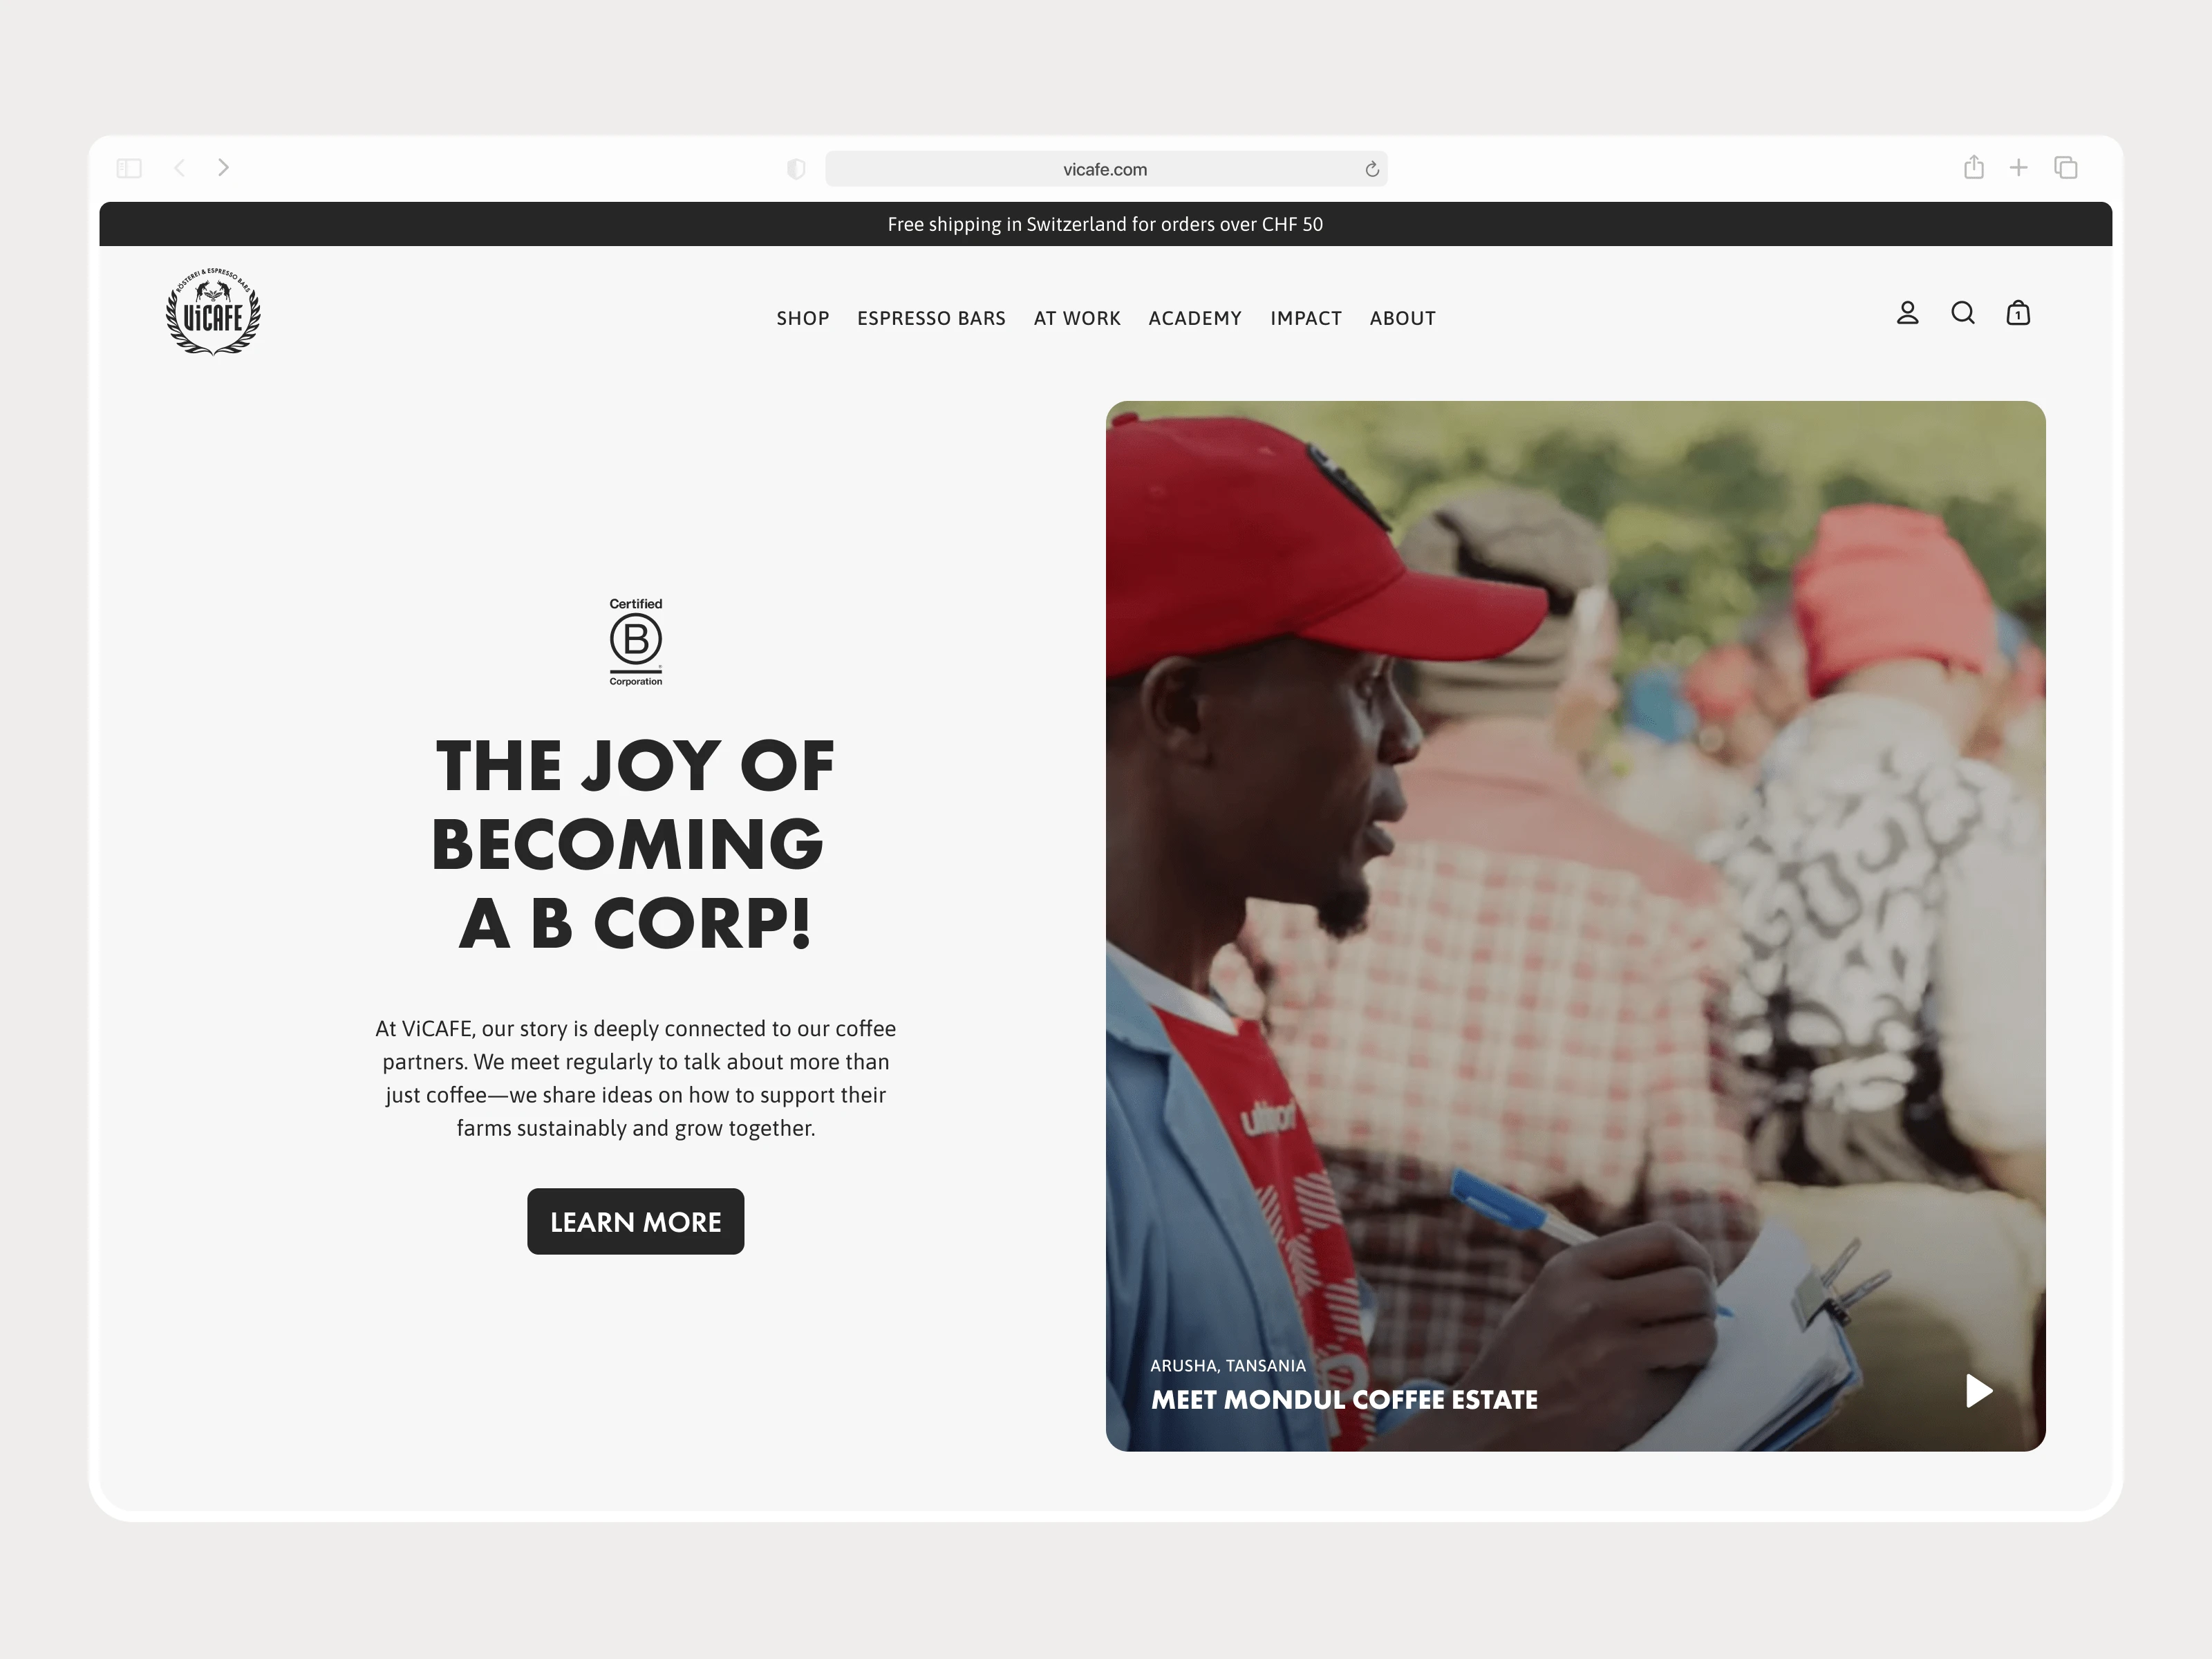Click the search magnifier icon
Screen dimensions: 2212x1659
tap(1963, 313)
